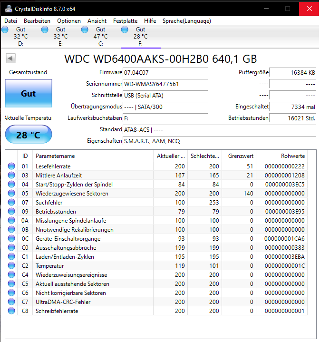Click the 28 °C temperature button
Image resolution: width=320 pixels, height=342 pixels.
(29, 134)
